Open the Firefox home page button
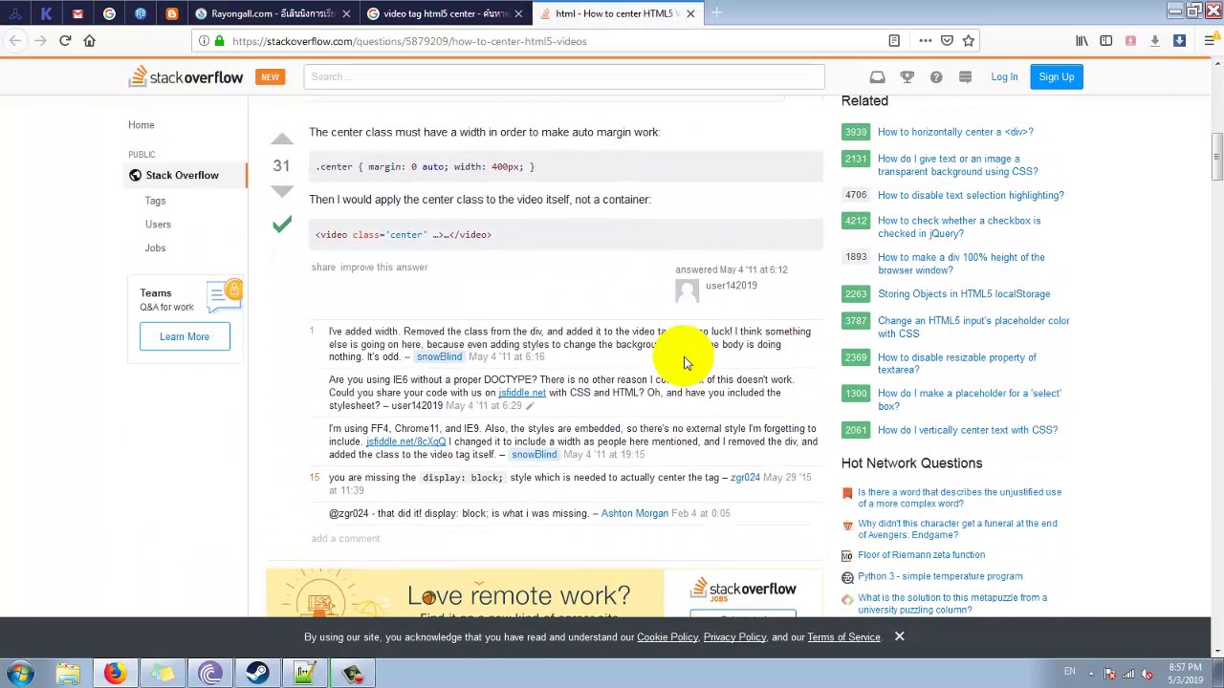Screen dimensions: 1224x688 tap(90, 41)
